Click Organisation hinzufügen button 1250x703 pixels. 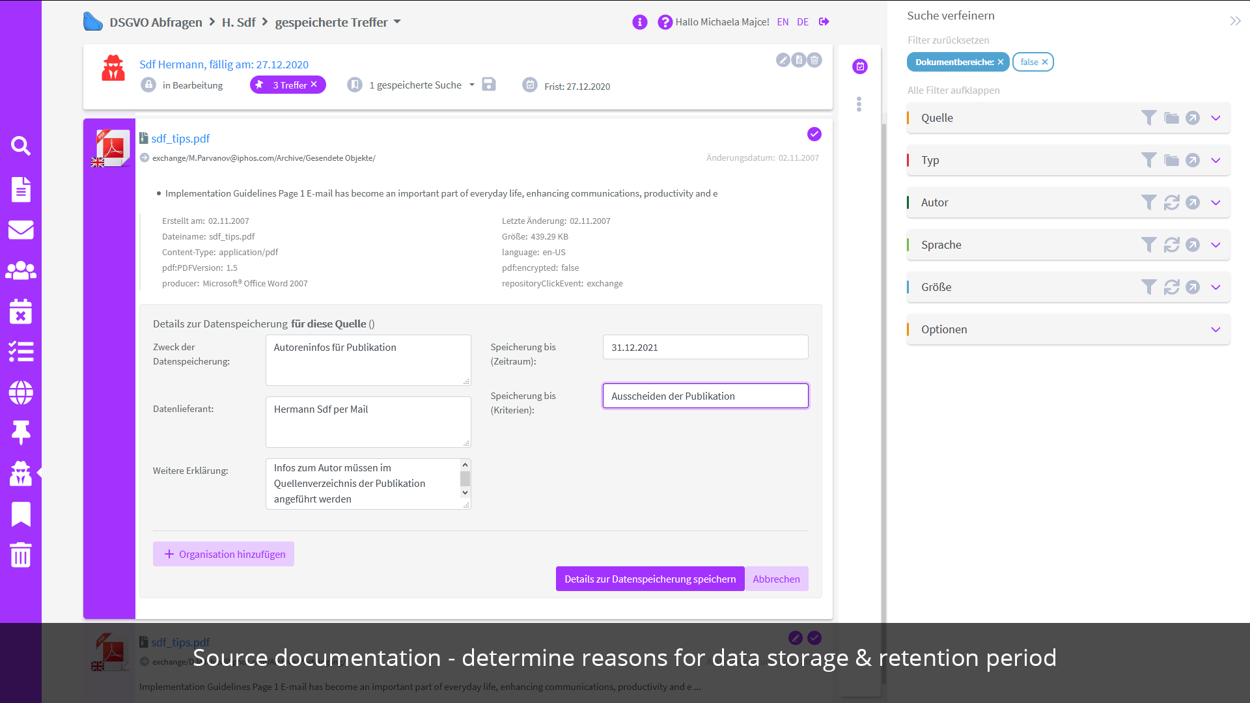(223, 554)
